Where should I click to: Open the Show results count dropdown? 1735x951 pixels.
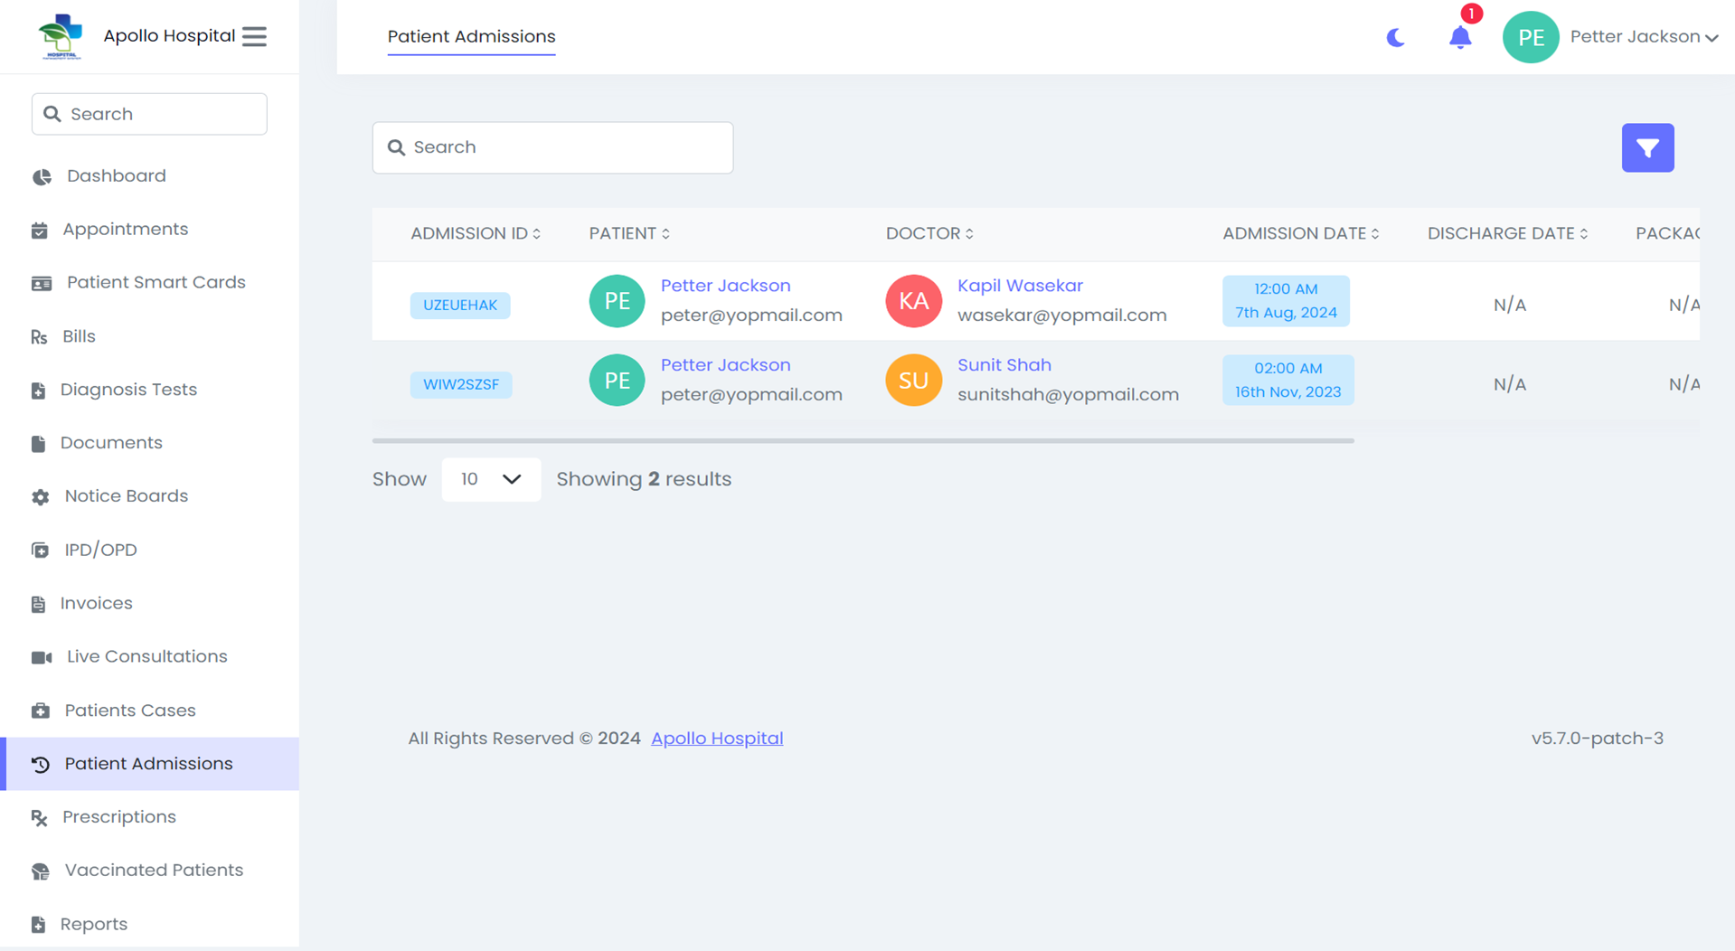[490, 479]
